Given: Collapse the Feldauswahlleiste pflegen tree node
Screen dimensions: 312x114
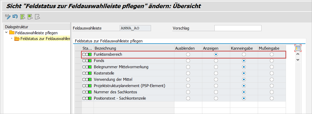Looking at the screenshot, I should 6,33.
